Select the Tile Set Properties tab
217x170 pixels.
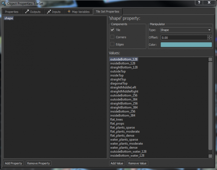tap(107, 12)
